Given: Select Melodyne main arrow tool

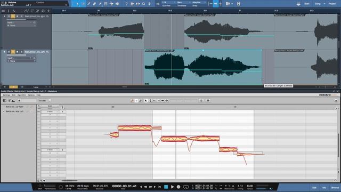Looking at the screenshot, I should tap(146, 101).
